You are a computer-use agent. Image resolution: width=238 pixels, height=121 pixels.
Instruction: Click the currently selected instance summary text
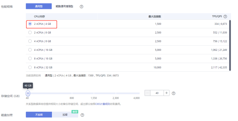coord(82,76)
